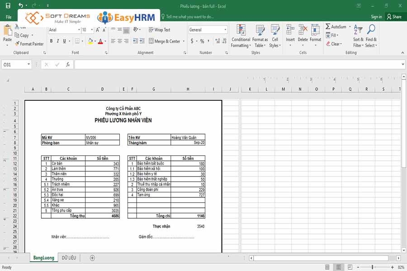Click the Save icon in title bar
The height and width of the screenshot is (271, 407).
click(x=8, y=5)
